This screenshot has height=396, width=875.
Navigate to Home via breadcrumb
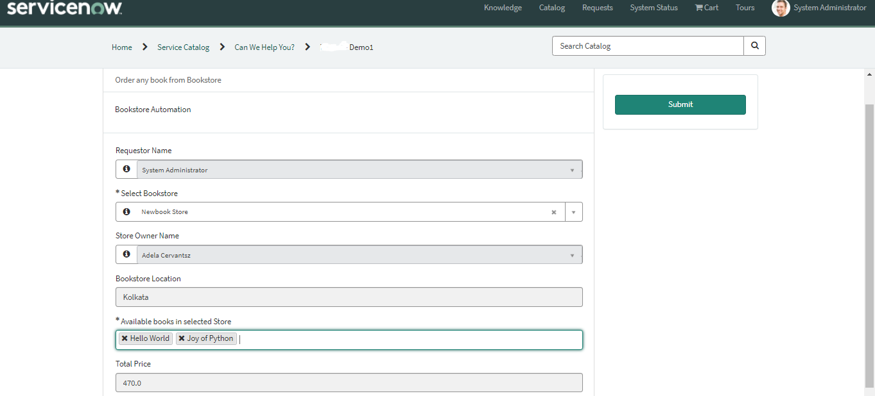click(121, 47)
